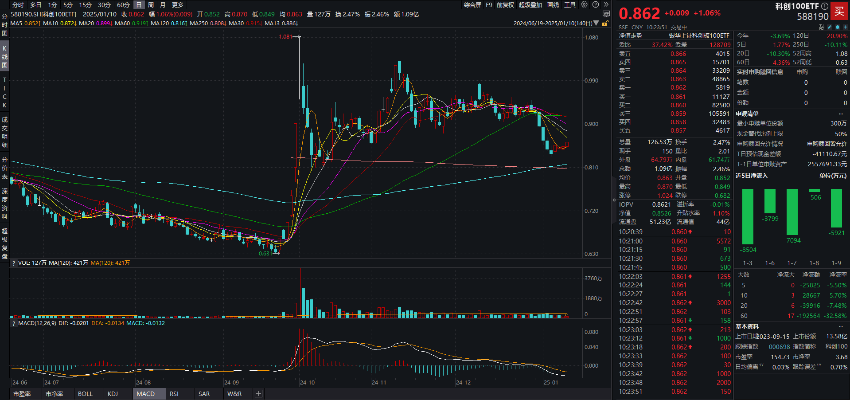Expand the date range dropdown arrow
The image size is (850, 400).
coord(596,22)
